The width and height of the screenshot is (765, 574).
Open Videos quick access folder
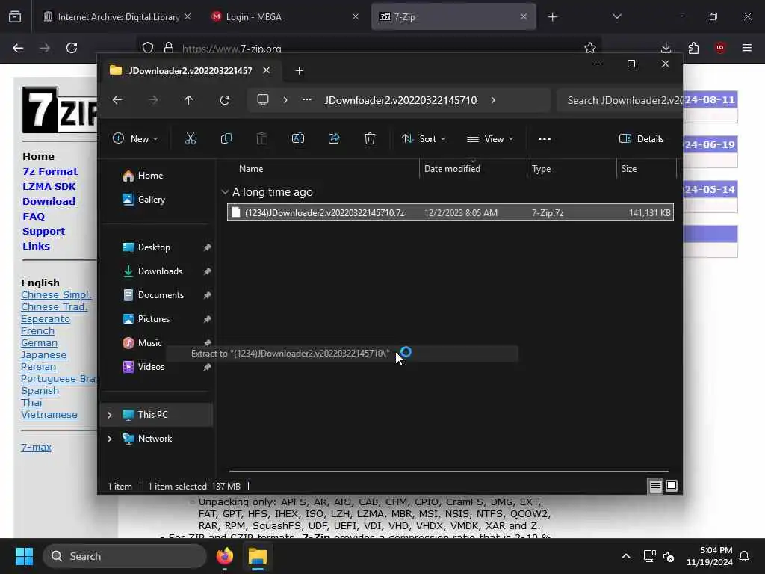[151, 367]
